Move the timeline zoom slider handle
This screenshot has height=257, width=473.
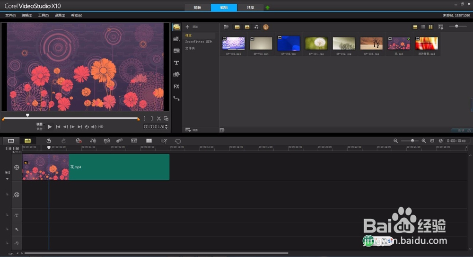[412, 141]
